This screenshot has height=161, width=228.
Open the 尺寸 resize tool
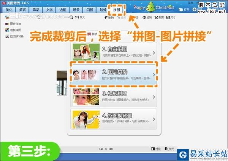tap(171, 17)
